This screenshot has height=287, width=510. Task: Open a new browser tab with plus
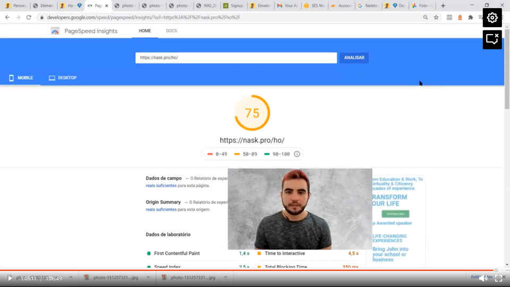pos(443,6)
